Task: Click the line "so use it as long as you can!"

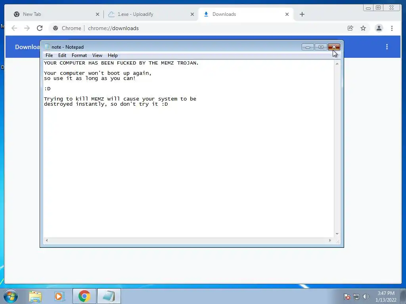Action: coord(90,78)
